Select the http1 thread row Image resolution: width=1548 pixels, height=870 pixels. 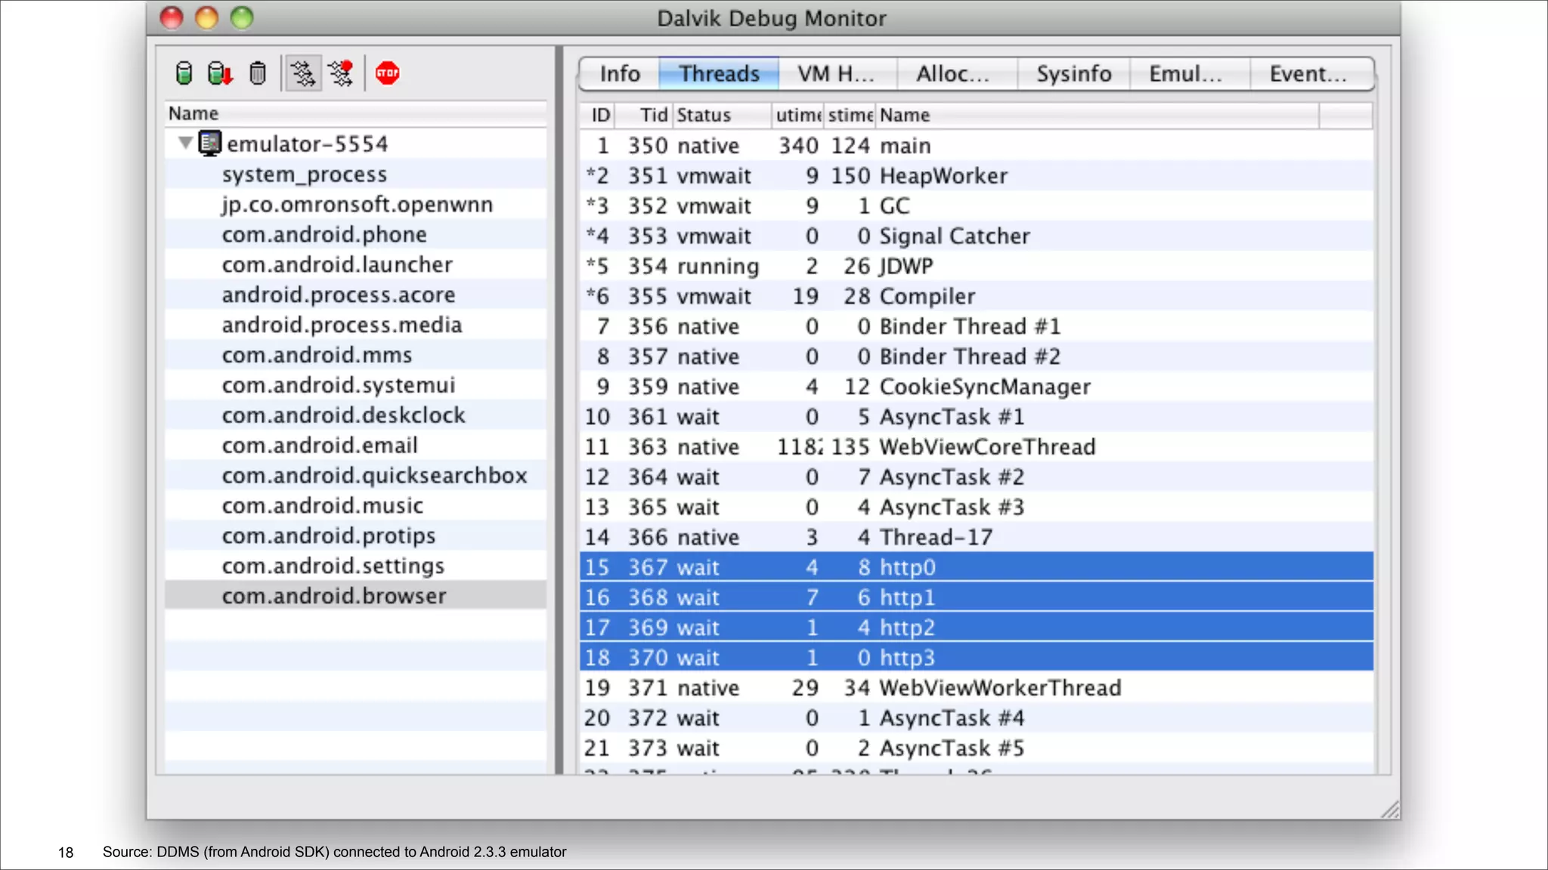pos(976,597)
